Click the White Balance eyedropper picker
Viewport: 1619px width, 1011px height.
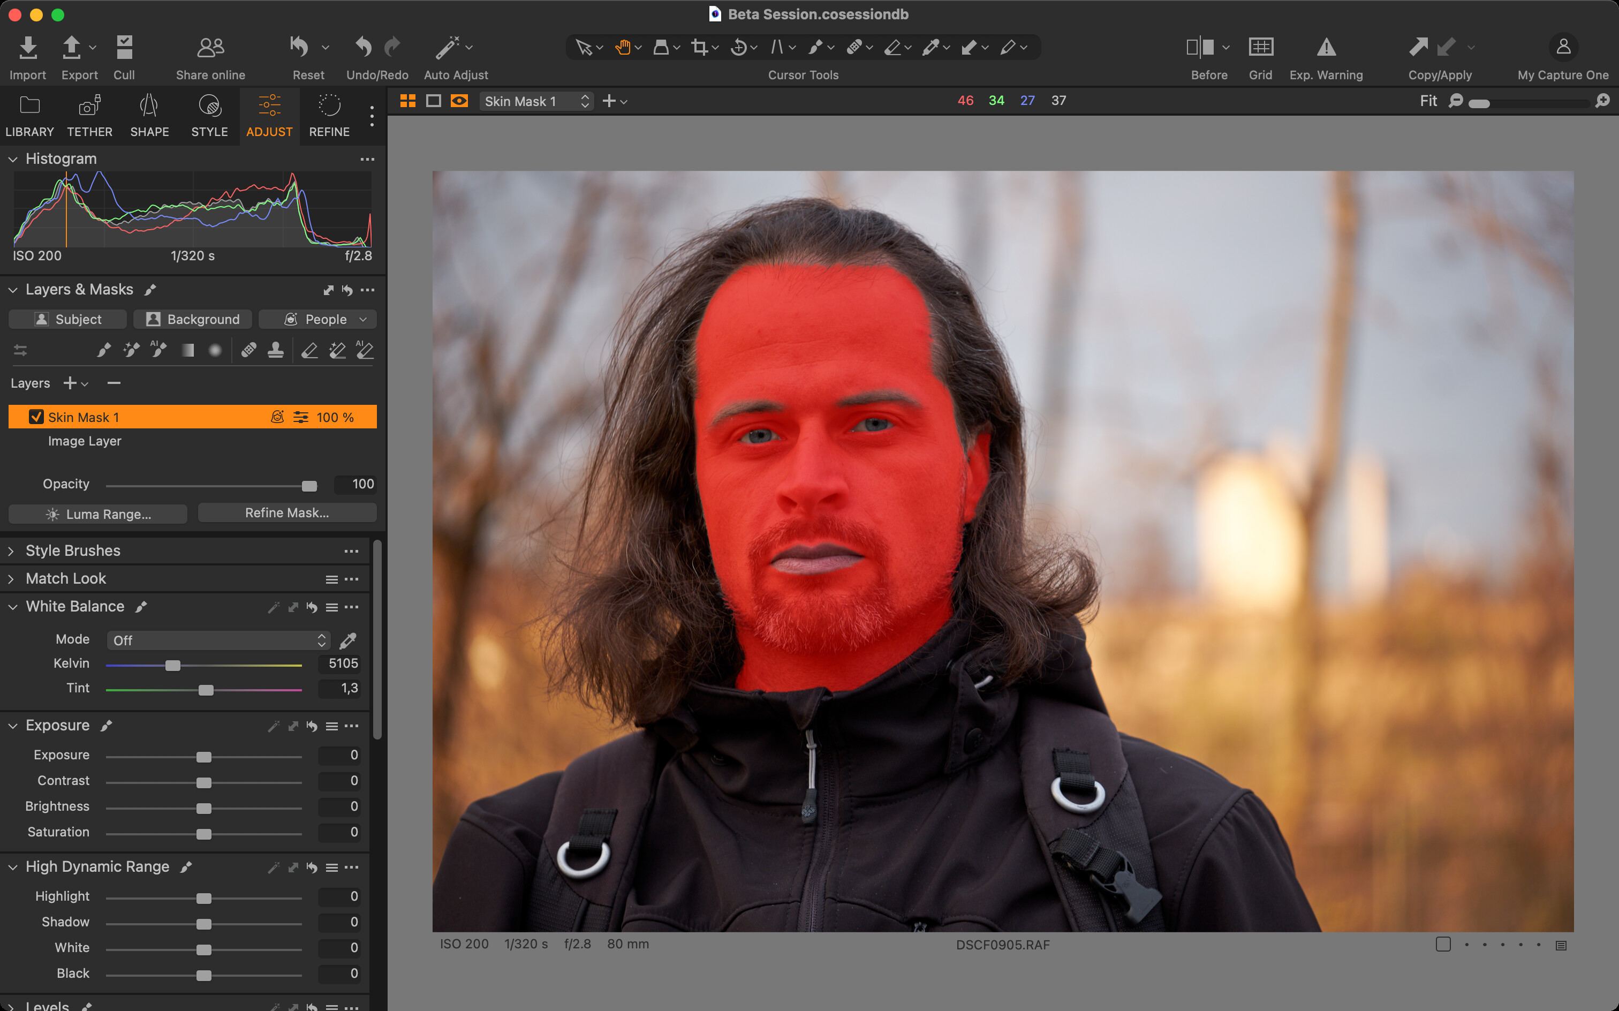(x=347, y=640)
